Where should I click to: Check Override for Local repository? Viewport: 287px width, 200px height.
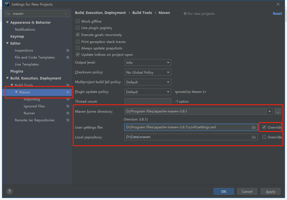tap(264, 137)
